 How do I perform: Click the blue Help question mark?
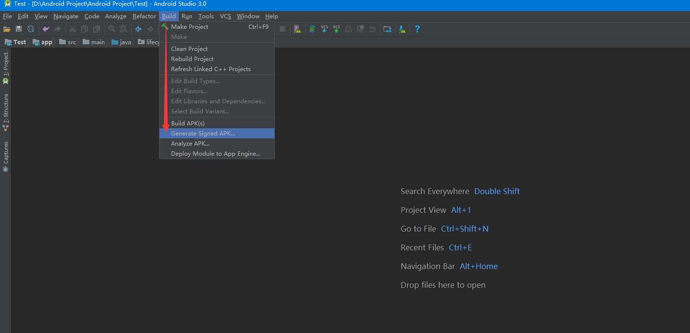point(417,29)
